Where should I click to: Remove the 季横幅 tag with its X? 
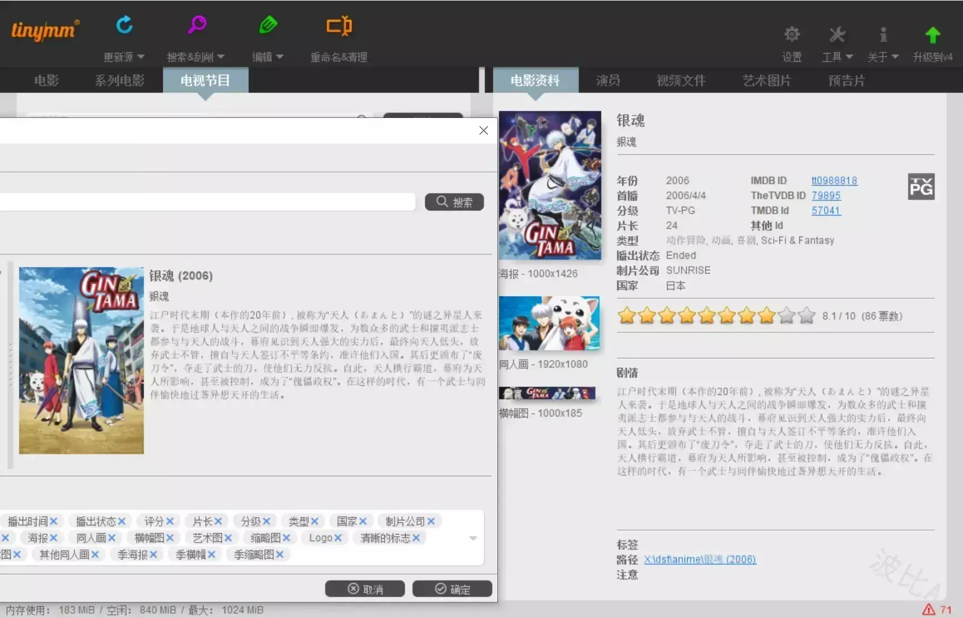(211, 554)
